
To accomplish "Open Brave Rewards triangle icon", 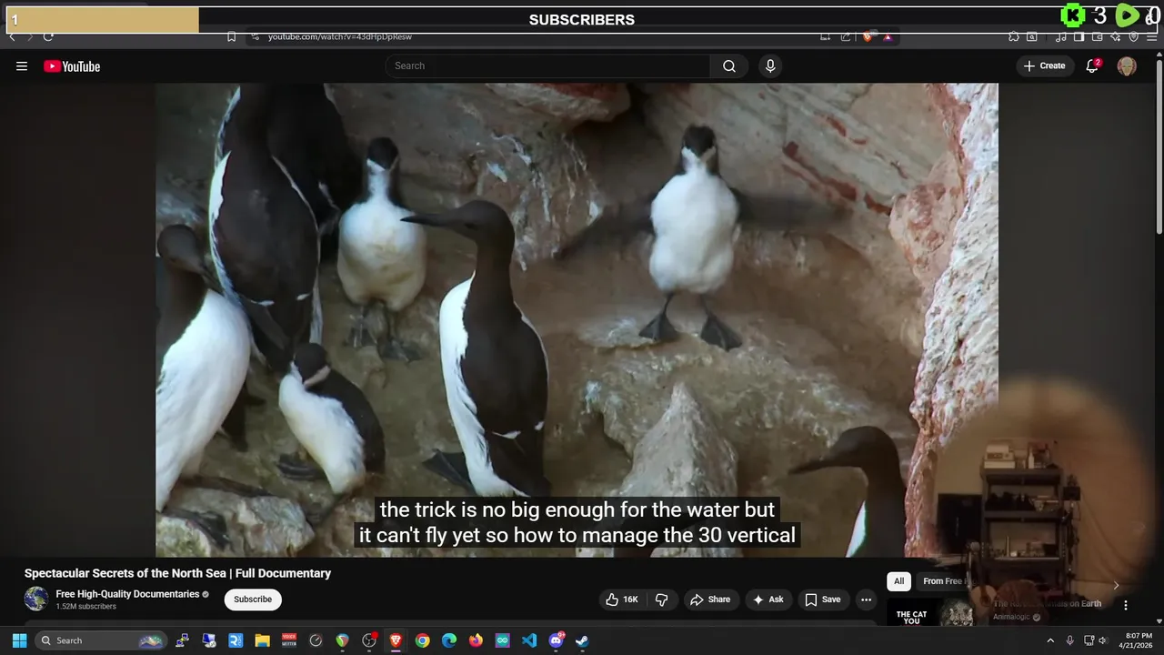I will point(887,37).
